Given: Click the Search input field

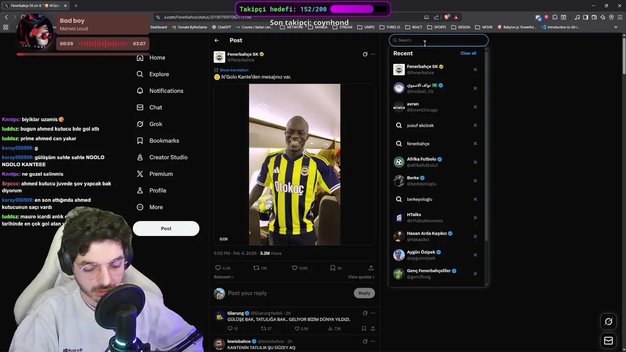Looking at the screenshot, I should point(439,40).
